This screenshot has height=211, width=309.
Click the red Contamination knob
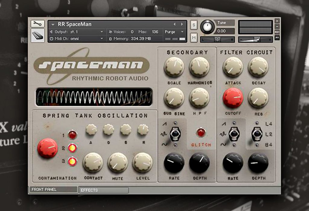[x=48, y=148]
